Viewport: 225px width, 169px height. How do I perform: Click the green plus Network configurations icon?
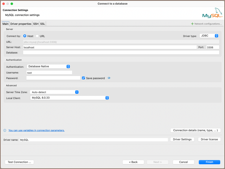coord(192,24)
